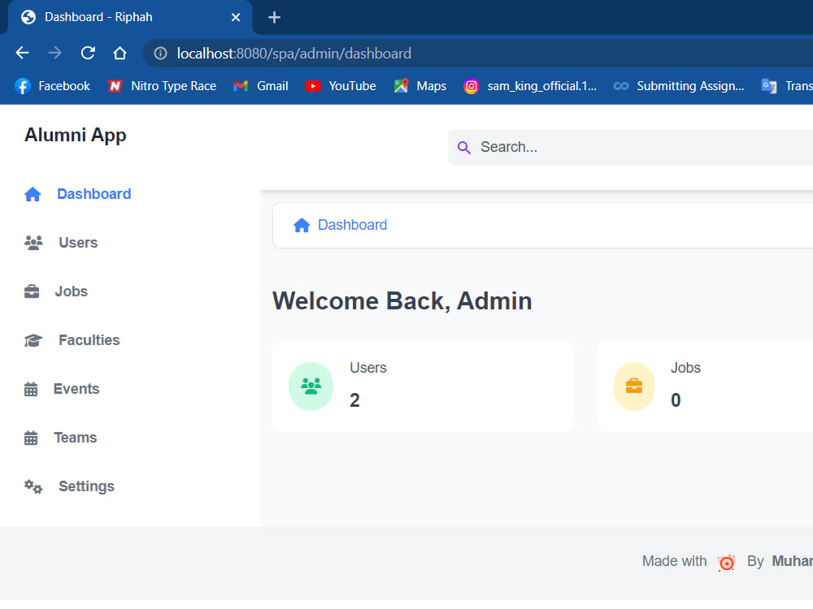
Task: Select the Users sidebar icon
Action: tap(33, 242)
